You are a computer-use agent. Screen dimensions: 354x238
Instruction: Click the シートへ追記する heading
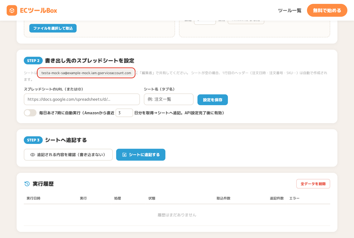66,140
